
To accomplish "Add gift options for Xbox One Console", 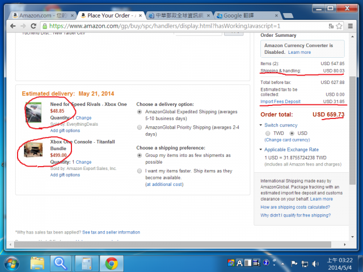I will 65,175.
